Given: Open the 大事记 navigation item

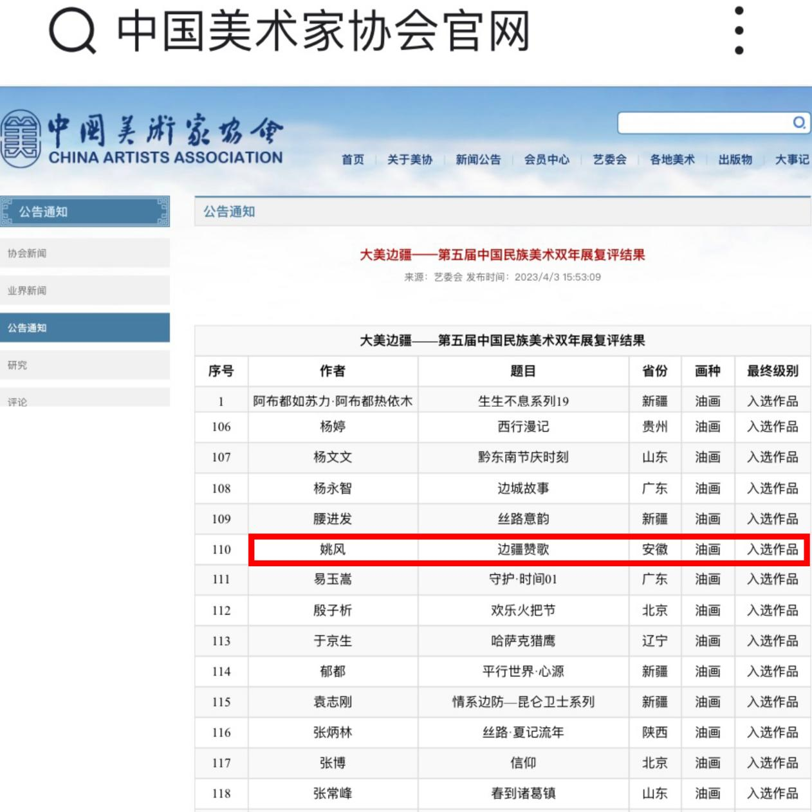Looking at the screenshot, I should pos(791,160).
